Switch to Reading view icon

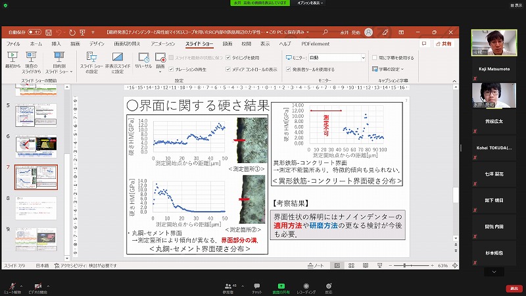click(x=366, y=266)
